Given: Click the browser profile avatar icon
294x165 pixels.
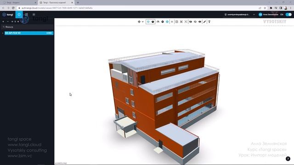Looking at the screenshot, I should point(286,8).
